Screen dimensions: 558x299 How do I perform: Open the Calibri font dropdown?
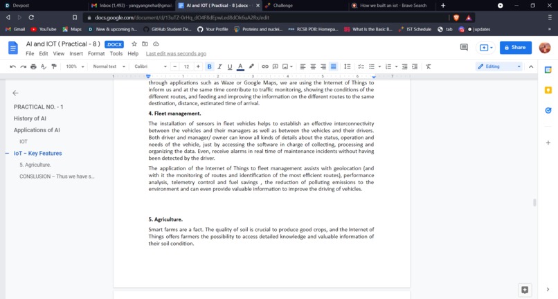(x=150, y=66)
